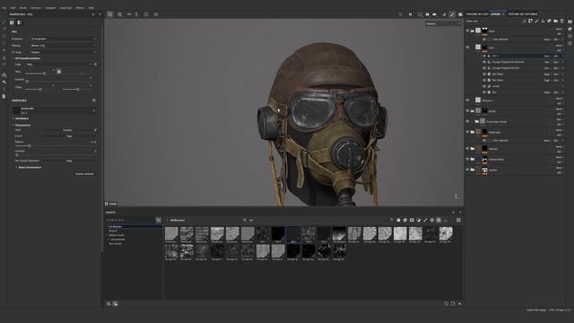574x323 pixels.
Task: Remove the grayscale resource with its X
Action: pos(94,110)
